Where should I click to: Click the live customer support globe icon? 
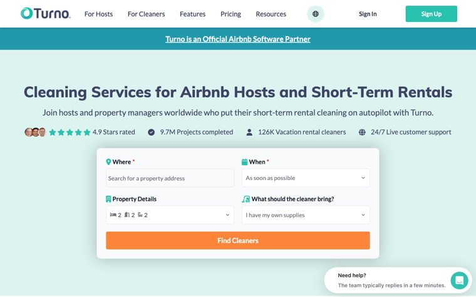(x=362, y=132)
